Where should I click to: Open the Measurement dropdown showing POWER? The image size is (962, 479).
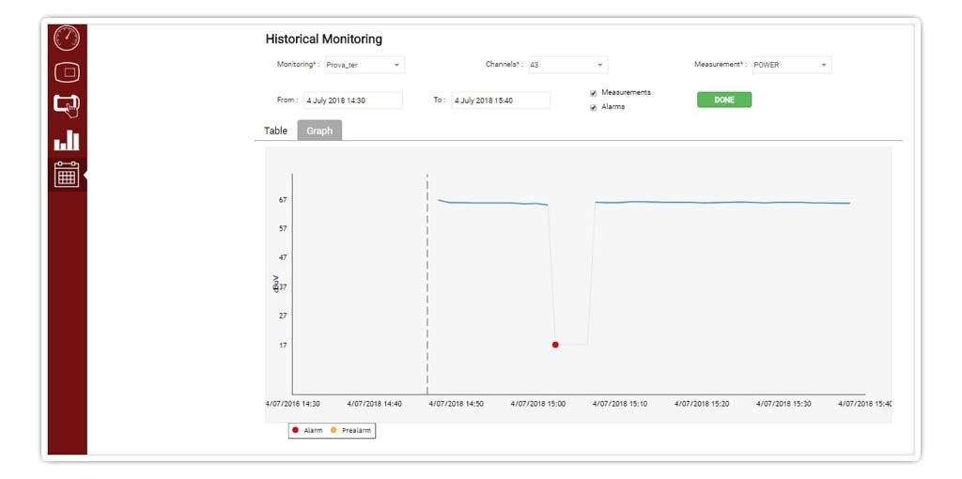coord(791,65)
